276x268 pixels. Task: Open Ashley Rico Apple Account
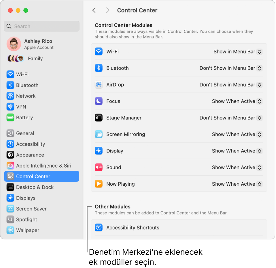[x=41, y=44]
